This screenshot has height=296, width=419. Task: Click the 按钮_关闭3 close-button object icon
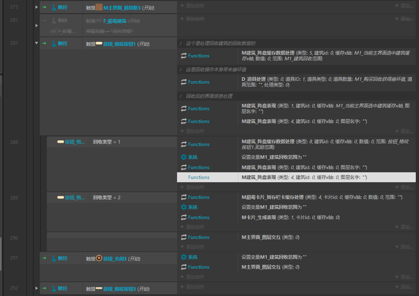click(x=99, y=258)
